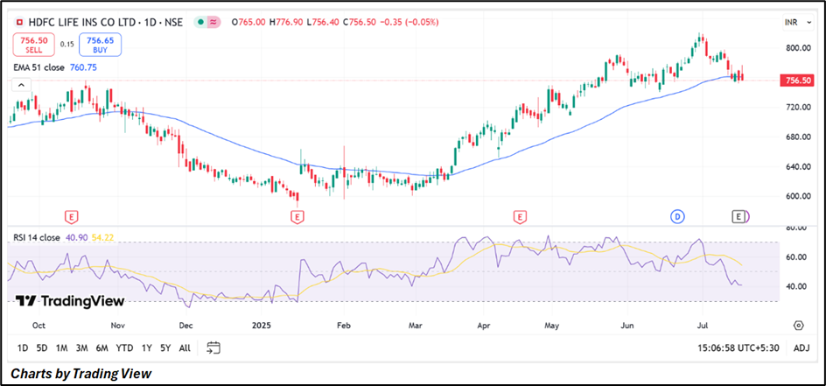
Task: Switch to the 5Y time range
Action: [x=164, y=348]
